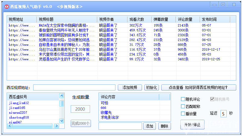Select the 灵感是如何产生的 video row
Viewport: 242px width, 136px height.
tap(121, 59)
